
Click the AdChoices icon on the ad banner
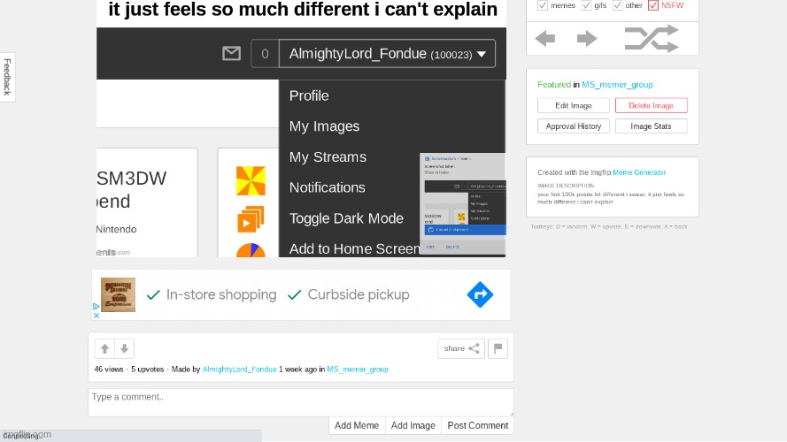click(96, 310)
